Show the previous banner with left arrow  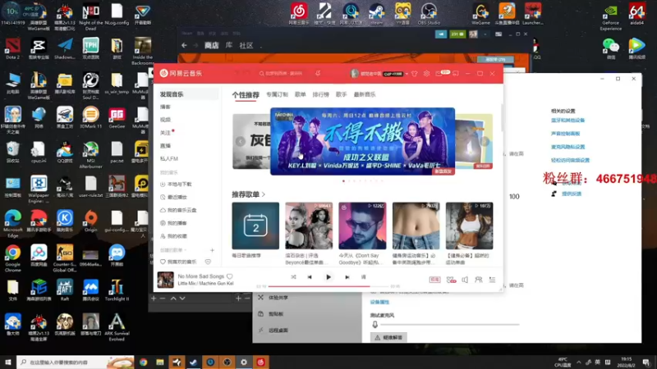(x=240, y=141)
